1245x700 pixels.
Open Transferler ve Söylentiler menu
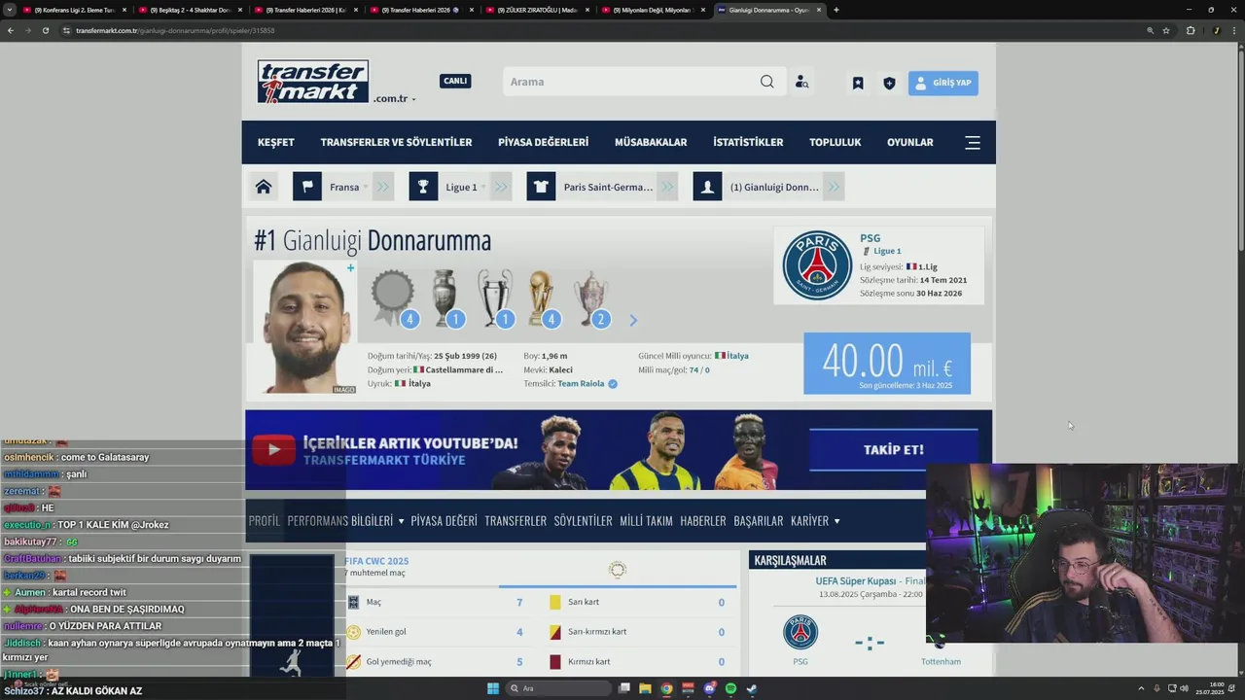click(396, 142)
